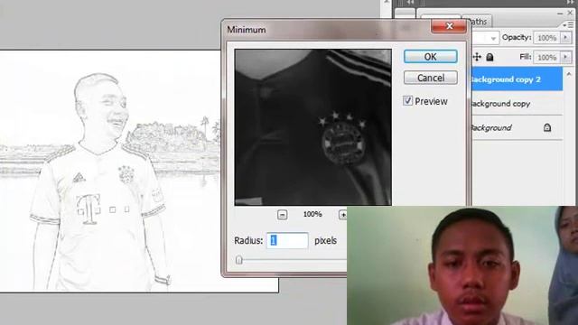Click the sketch image on the canvas
This screenshot has width=578, height=325.
tap(110, 172)
